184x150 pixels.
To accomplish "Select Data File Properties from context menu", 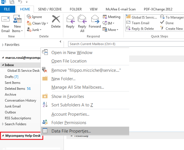I will pos(71,131).
